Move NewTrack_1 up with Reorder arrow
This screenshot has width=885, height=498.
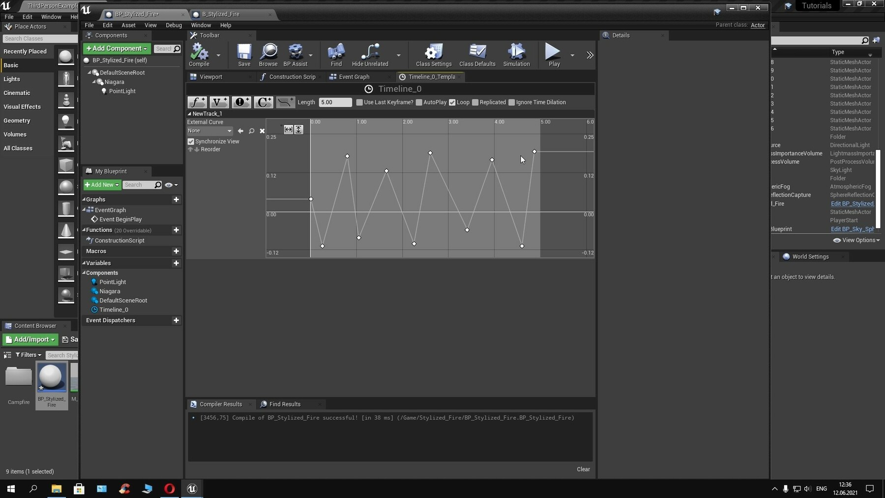click(x=190, y=149)
